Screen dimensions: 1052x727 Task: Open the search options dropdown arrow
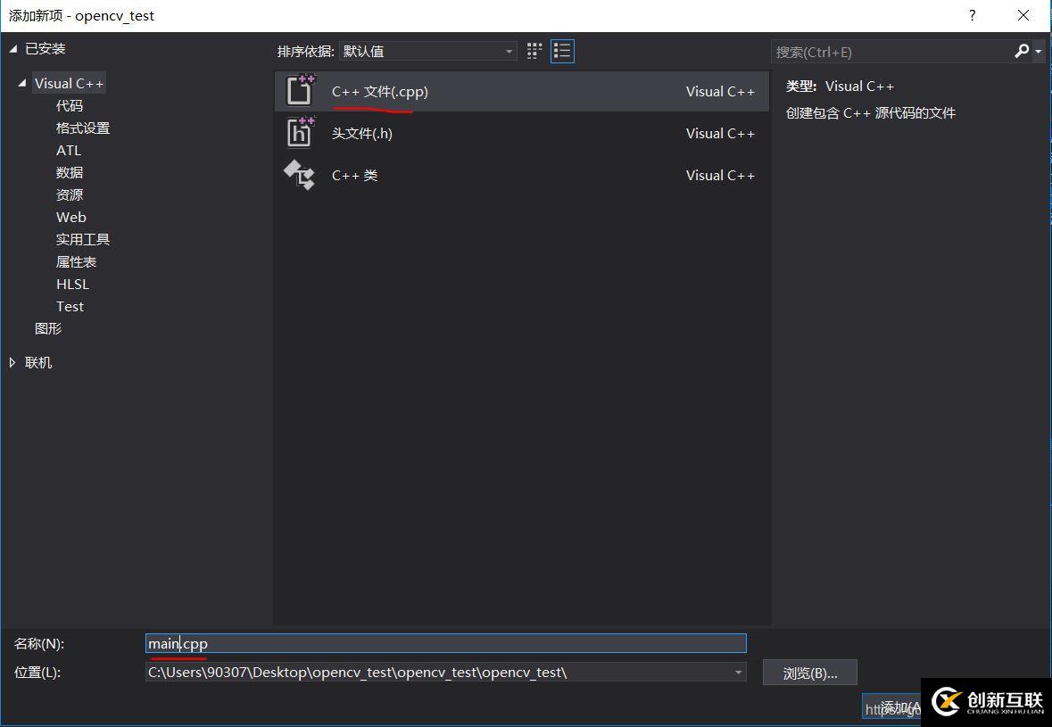1038,52
